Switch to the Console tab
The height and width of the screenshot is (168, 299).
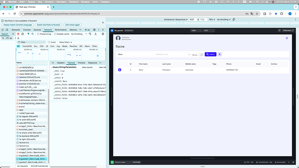pyautogui.click(x=27, y=30)
